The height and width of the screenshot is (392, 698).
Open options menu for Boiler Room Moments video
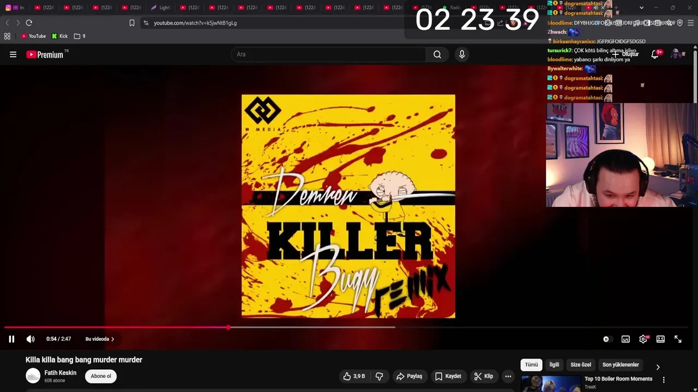pos(664,379)
